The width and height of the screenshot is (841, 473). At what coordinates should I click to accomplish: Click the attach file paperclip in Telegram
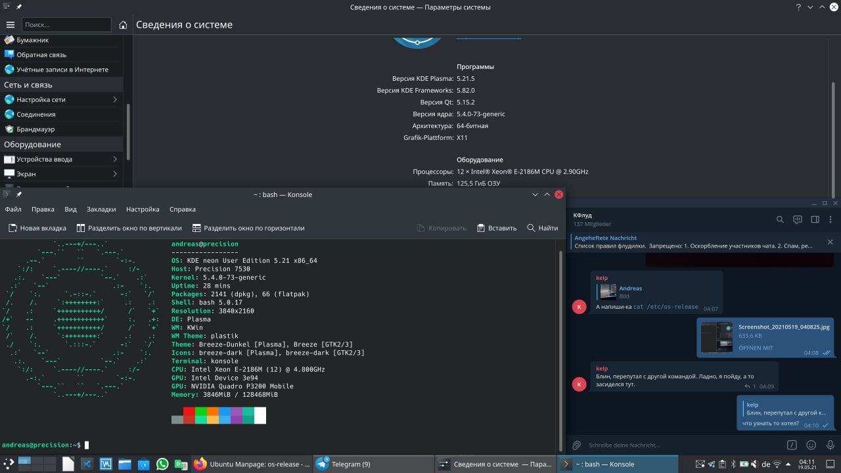[x=577, y=445]
